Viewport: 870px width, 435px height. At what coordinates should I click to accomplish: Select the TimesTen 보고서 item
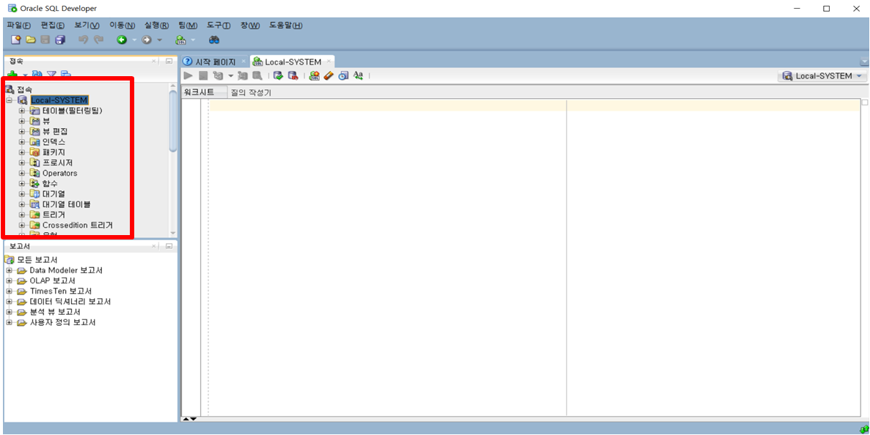pyautogui.click(x=60, y=291)
